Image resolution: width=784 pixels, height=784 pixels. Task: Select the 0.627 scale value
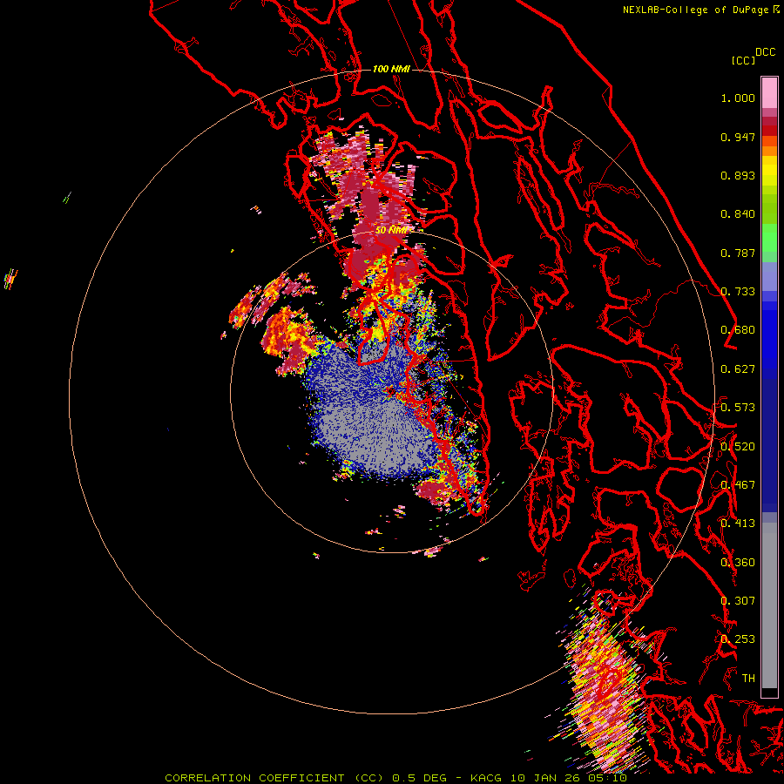(738, 369)
